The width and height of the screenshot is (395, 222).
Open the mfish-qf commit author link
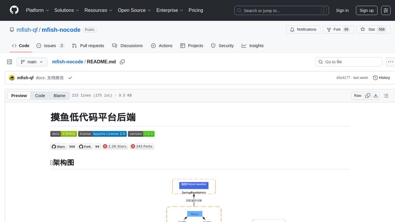tap(25, 78)
